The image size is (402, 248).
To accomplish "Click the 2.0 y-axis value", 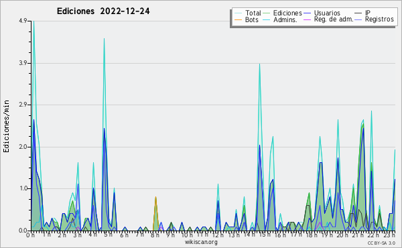I will click(x=23, y=147).
